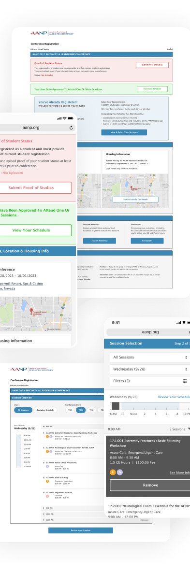Click the red hotel pin on the tablet map
Image resolution: width=190 pixels, height=573 pixels.
(x=132, y=187)
